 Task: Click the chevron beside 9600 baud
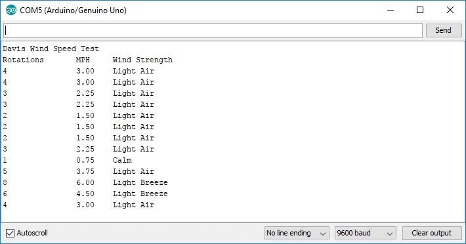pyautogui.click(x=390, y=234)
